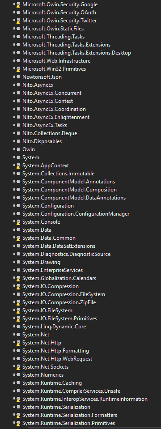Select the System.ComponentModel.Composition reference
This screenshot has height=429, width=161.
69,190
